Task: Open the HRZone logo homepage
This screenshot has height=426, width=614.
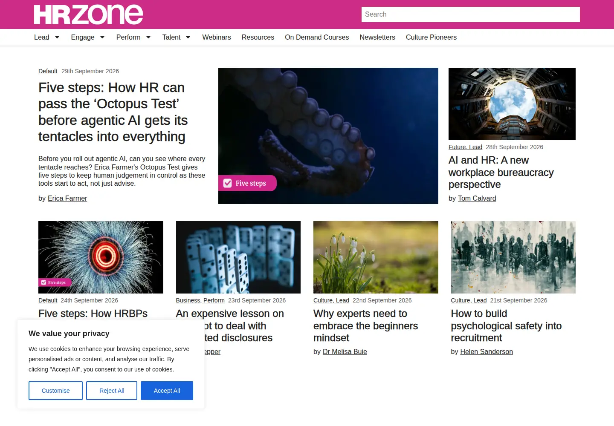Action: coord(88,14)
